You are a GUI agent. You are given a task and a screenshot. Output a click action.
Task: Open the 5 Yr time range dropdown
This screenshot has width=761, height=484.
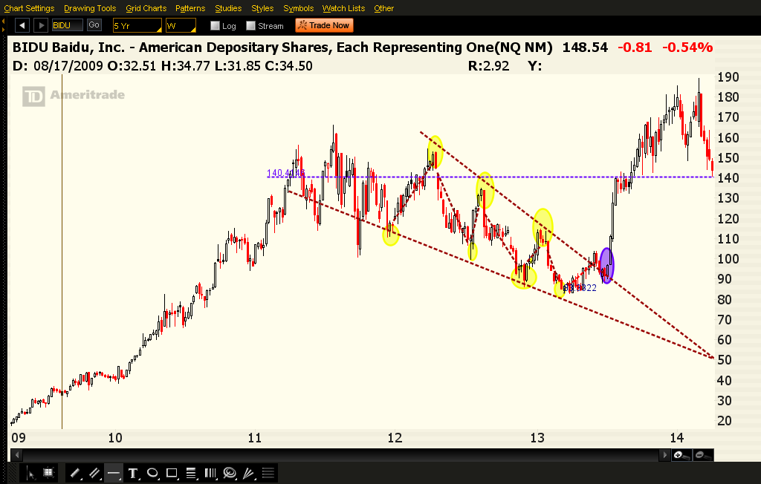coord(137,25)
